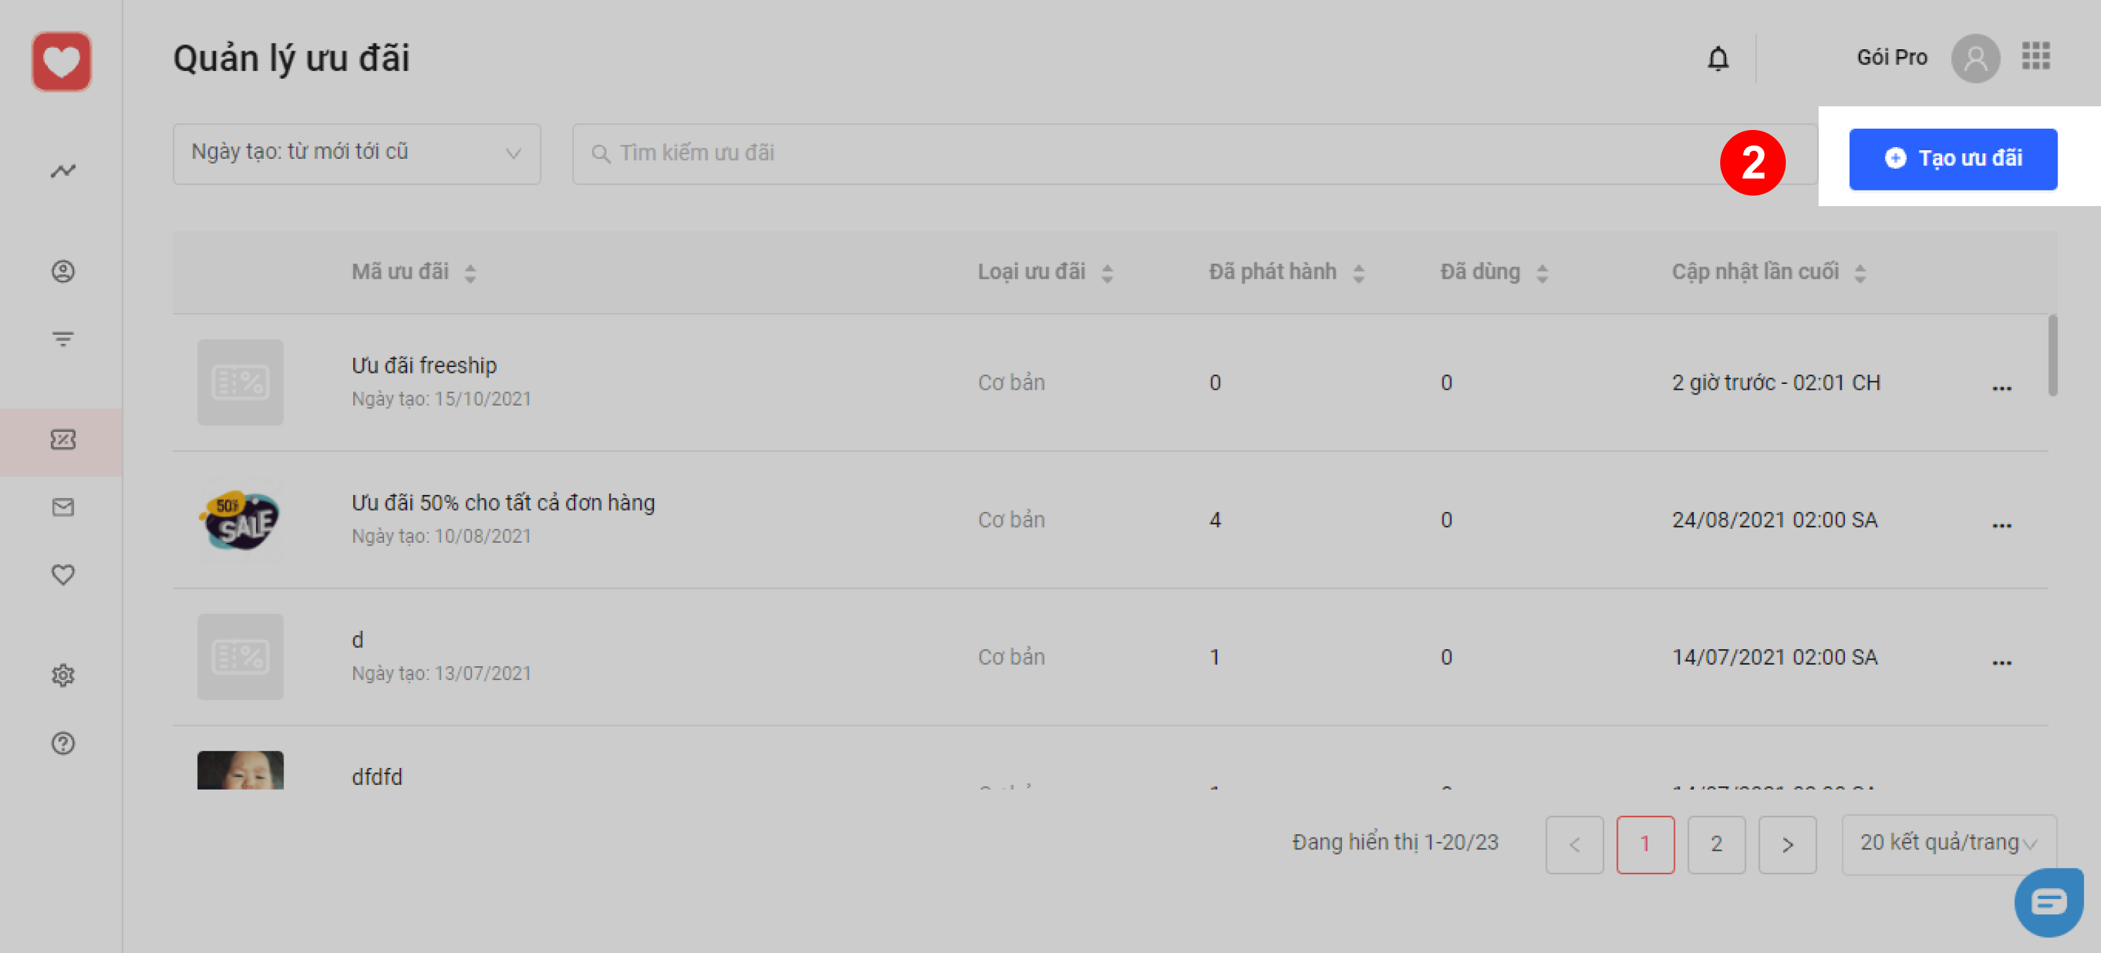Go to page 2 of results
The width and height of the screenshot is (2101, 953).
pos(1715,844)
